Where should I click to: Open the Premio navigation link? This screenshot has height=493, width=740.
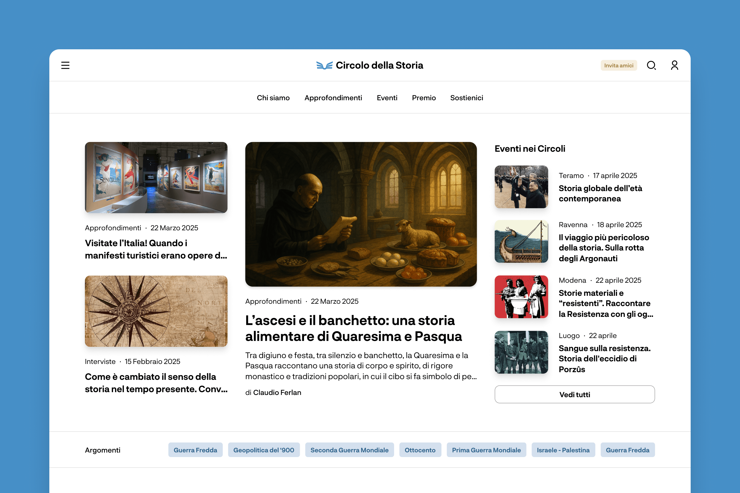point(423,98)
